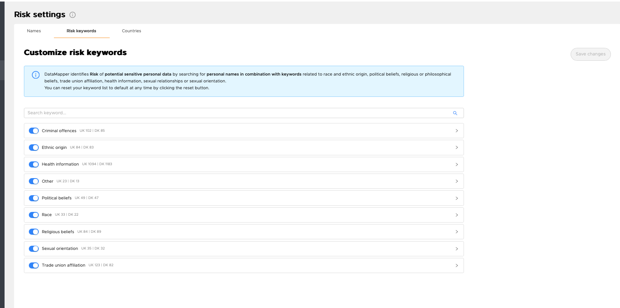Click the Sexual orientation label

tap(60, 248)
